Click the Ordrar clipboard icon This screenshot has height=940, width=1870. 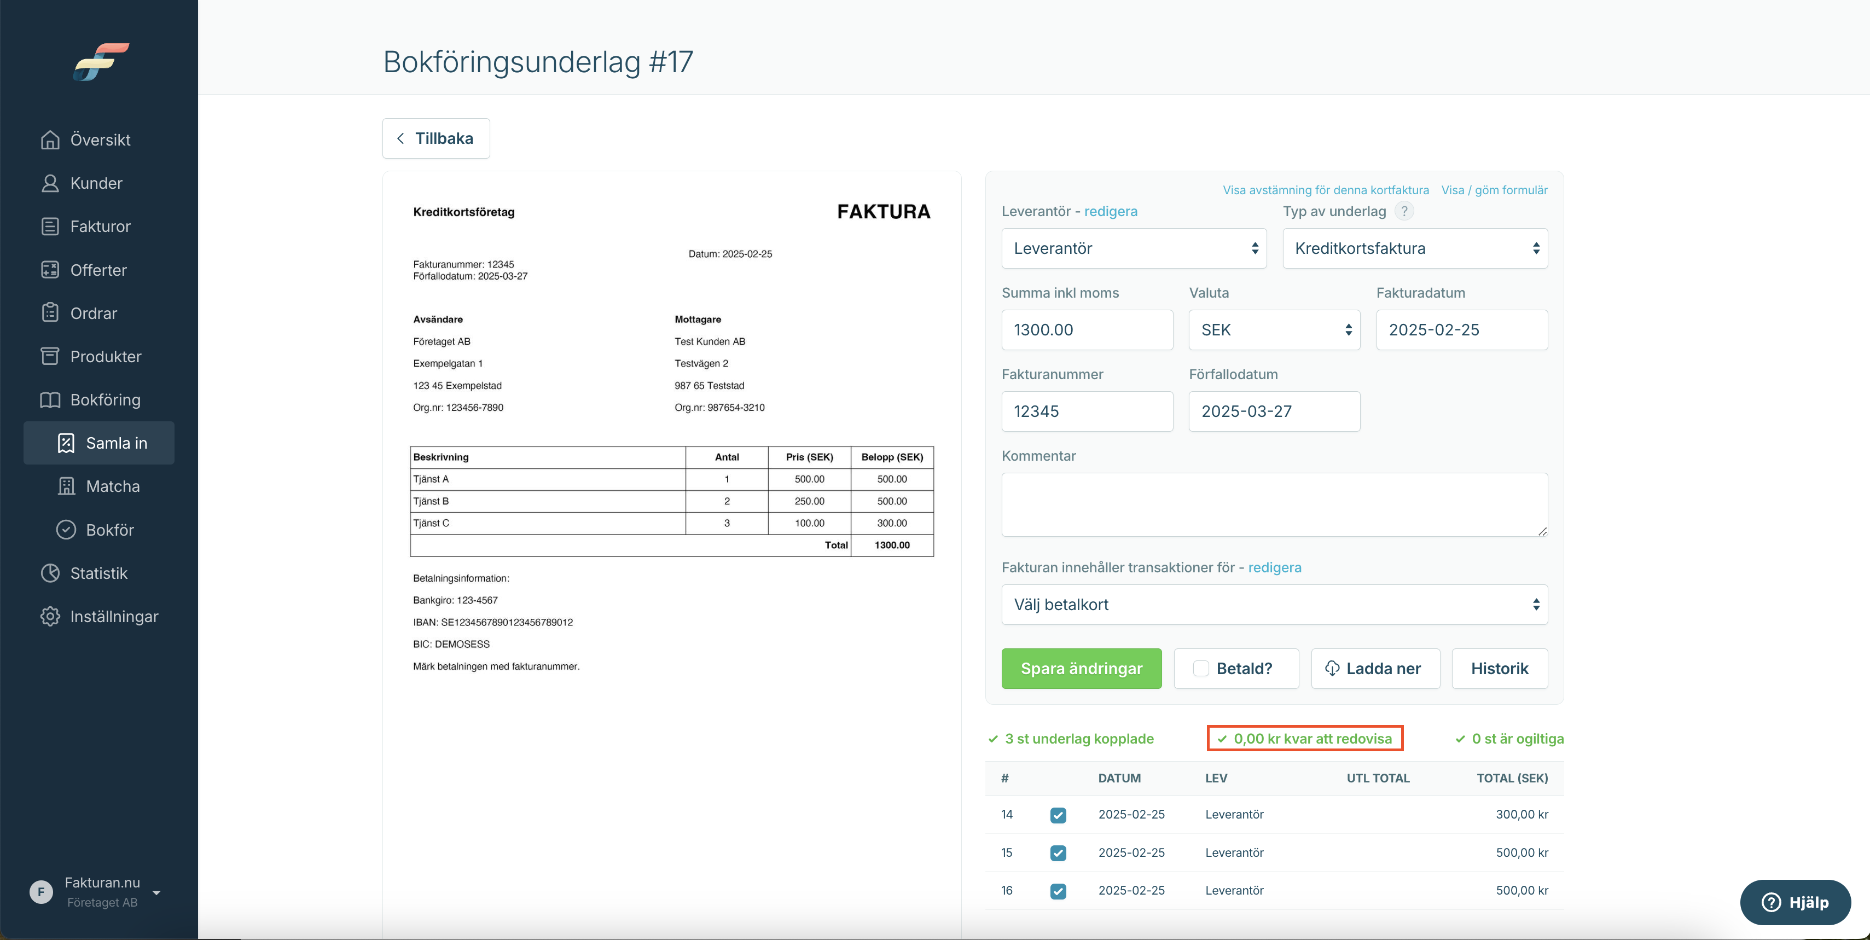(50, 313)
